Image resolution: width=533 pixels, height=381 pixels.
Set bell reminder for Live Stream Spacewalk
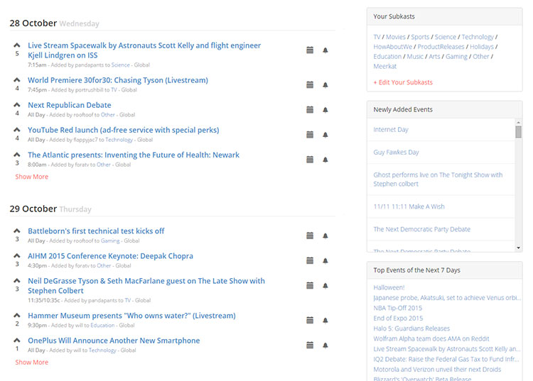(325, 50)
